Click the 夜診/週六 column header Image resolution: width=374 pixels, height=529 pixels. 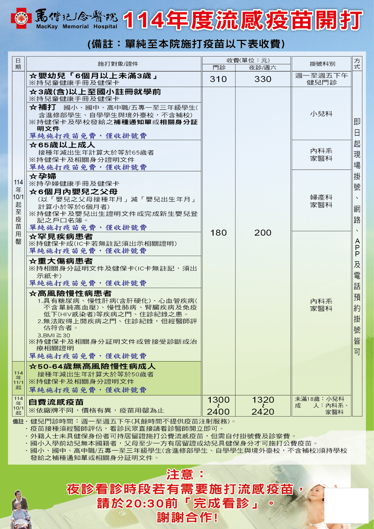pyautogui.click(x=263, y=68)
